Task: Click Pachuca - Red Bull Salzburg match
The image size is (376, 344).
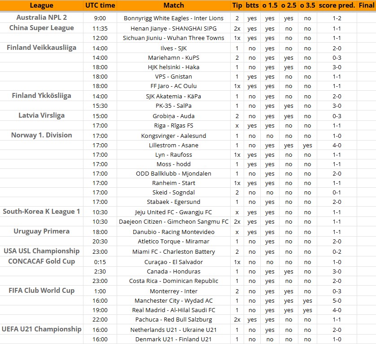Action: click(x=174, y=319)
